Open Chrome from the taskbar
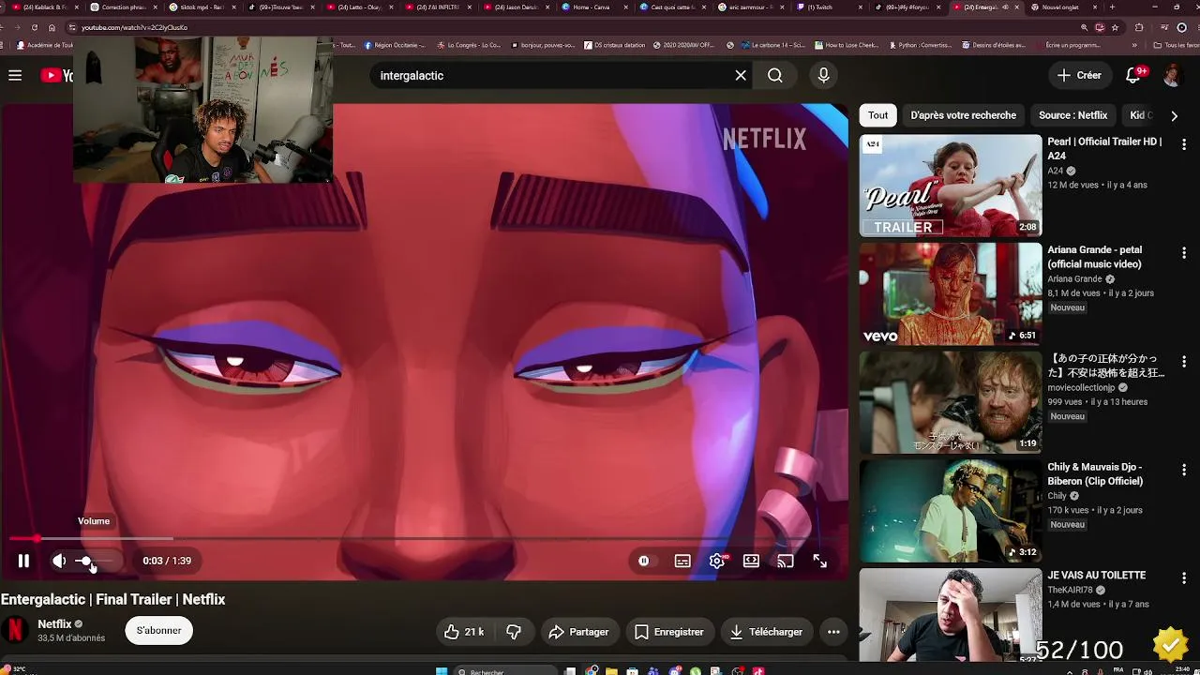 pos(592,671)
